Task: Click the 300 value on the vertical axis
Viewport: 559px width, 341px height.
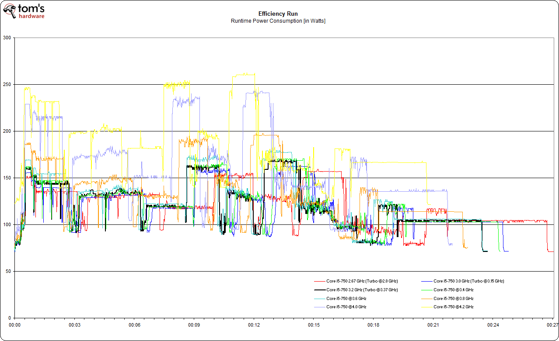Action: [7, 38]
